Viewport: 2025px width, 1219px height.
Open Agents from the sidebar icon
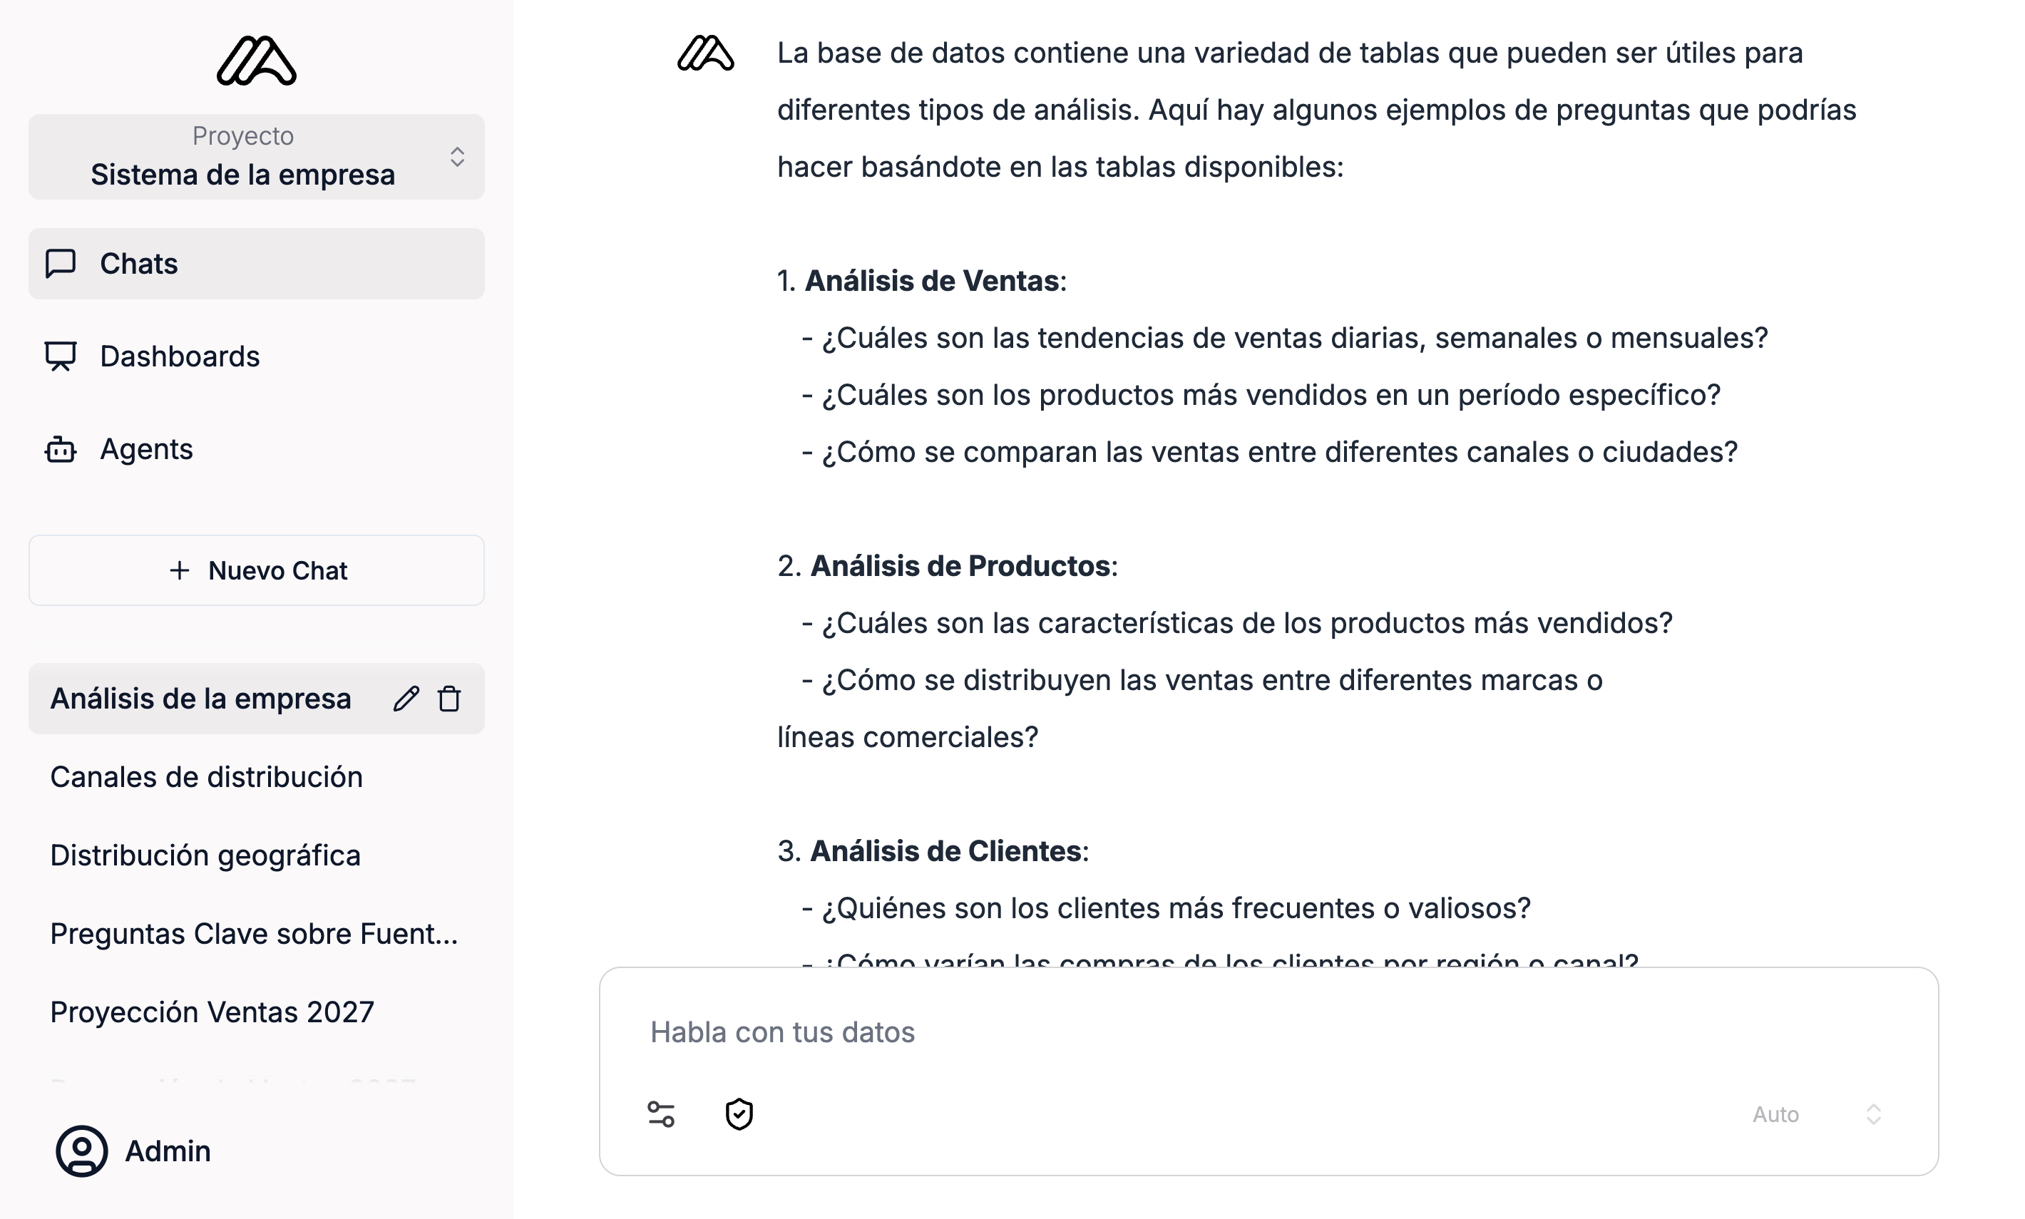point(59,448)
